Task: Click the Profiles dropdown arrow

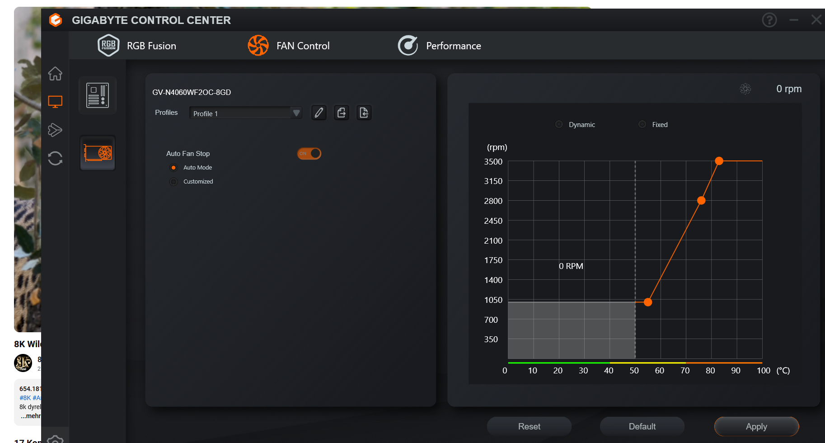Action: pyautogui.click(x=296, y=113)
